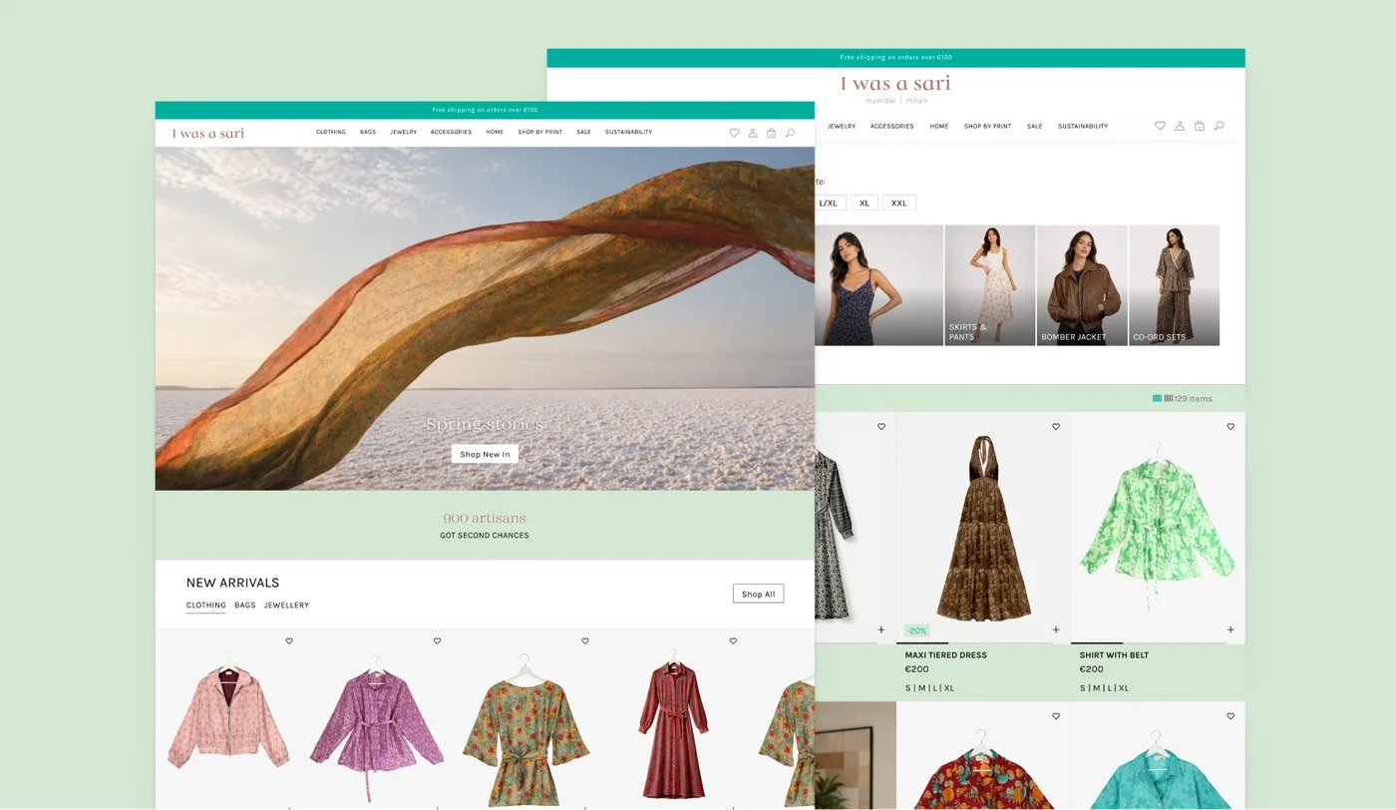Click the 129 Items count text
Image resolution: width=1396 pixels, height=810 pixels.
[x=1194, y=399]
